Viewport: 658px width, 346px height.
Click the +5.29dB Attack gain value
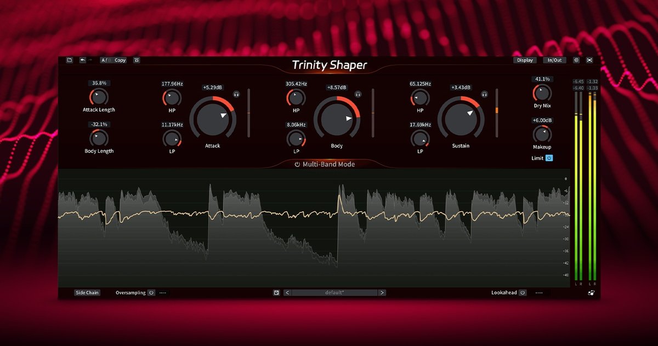212,87
